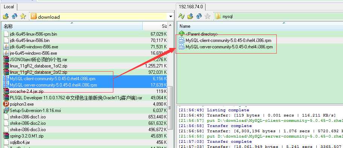The height and width of the screenshot is (148, 343).
Task: Open the Local path dropdown arrow
Action: 171,16
